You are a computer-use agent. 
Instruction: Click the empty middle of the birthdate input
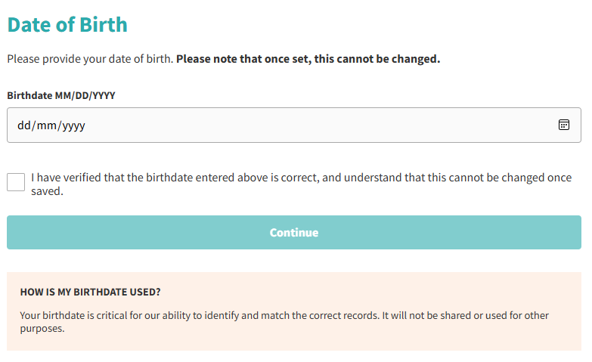(x=302, y=125)
